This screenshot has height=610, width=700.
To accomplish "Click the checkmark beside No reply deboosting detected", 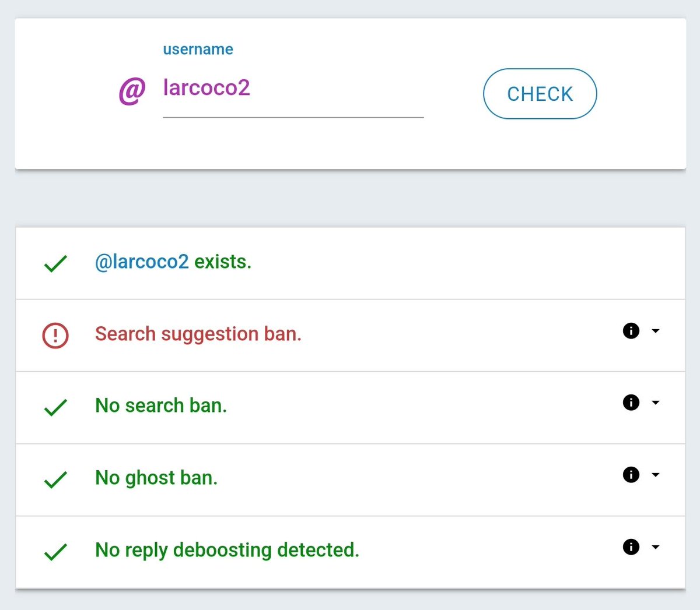I will 56,551.
